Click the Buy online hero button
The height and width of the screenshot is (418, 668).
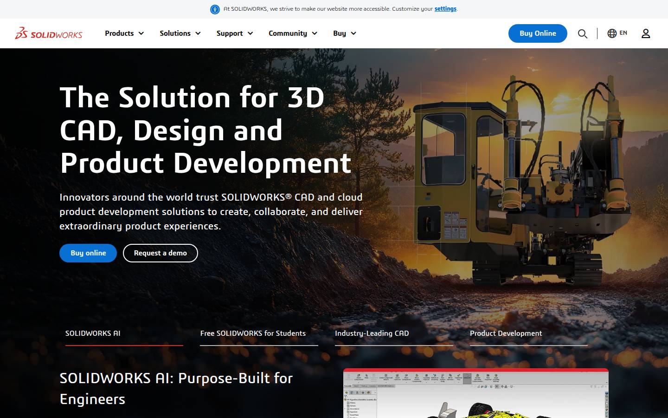88,253
